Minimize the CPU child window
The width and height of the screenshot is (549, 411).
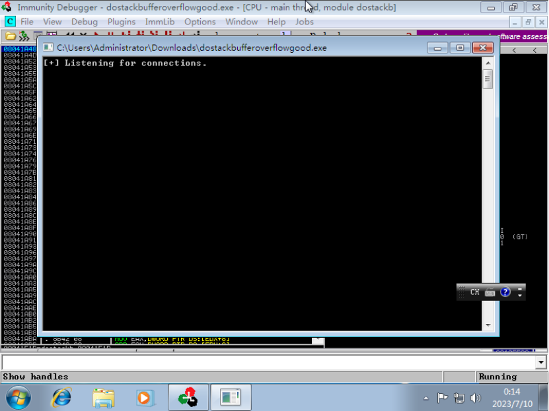(515, 22)
